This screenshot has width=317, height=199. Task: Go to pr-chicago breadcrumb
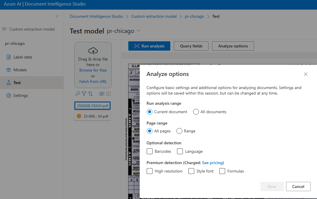195,16
